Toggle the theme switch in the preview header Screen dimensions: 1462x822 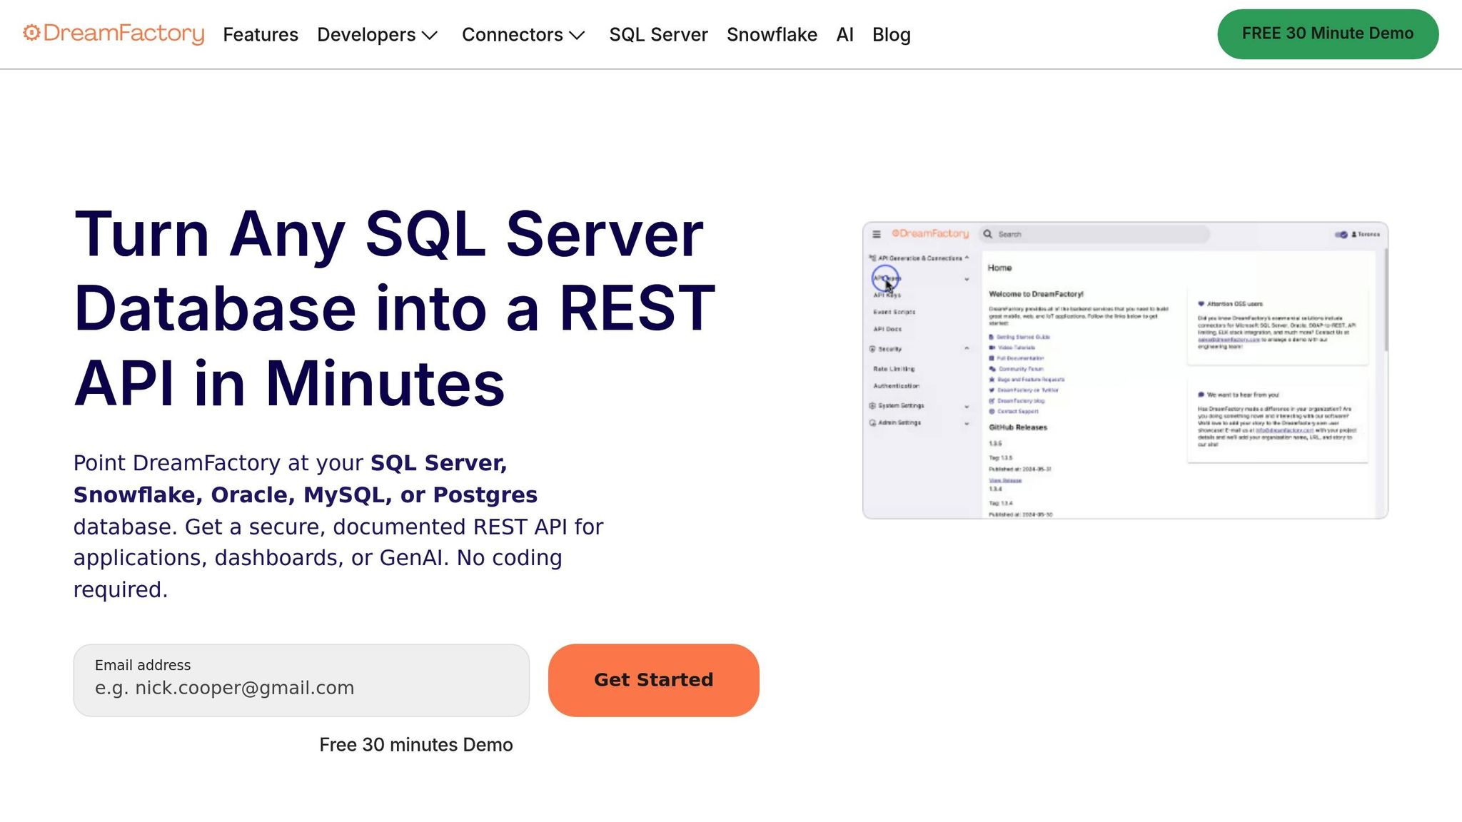coord(1341,234)
